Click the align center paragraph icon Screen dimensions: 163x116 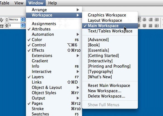(144, 20)
